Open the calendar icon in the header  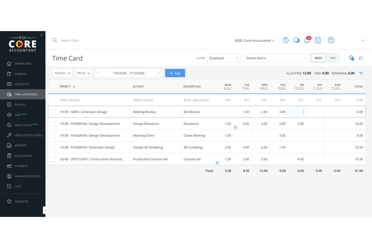[x=318, y=40]
